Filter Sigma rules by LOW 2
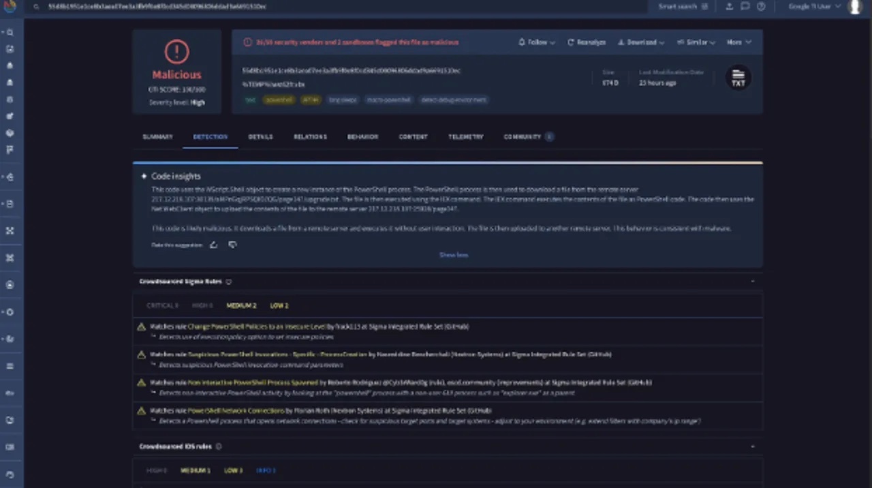872x488 pixels. (x=279, y=306)
